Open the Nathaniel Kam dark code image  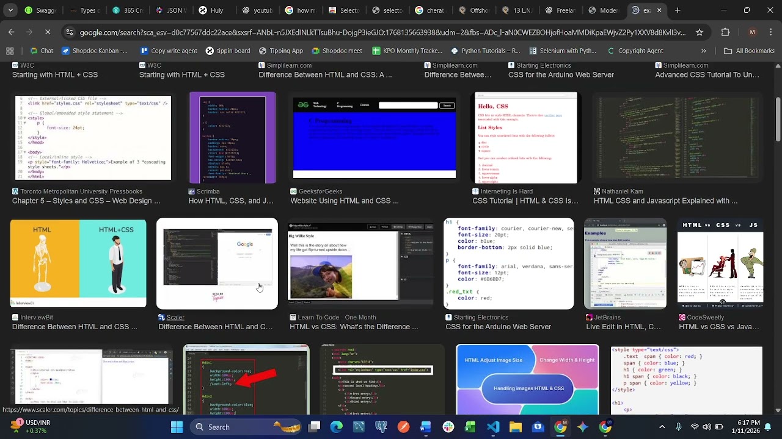(x=678, y=138)
